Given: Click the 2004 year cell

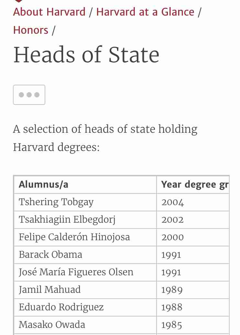Looking at the screenshot, I should pos(193,202).
